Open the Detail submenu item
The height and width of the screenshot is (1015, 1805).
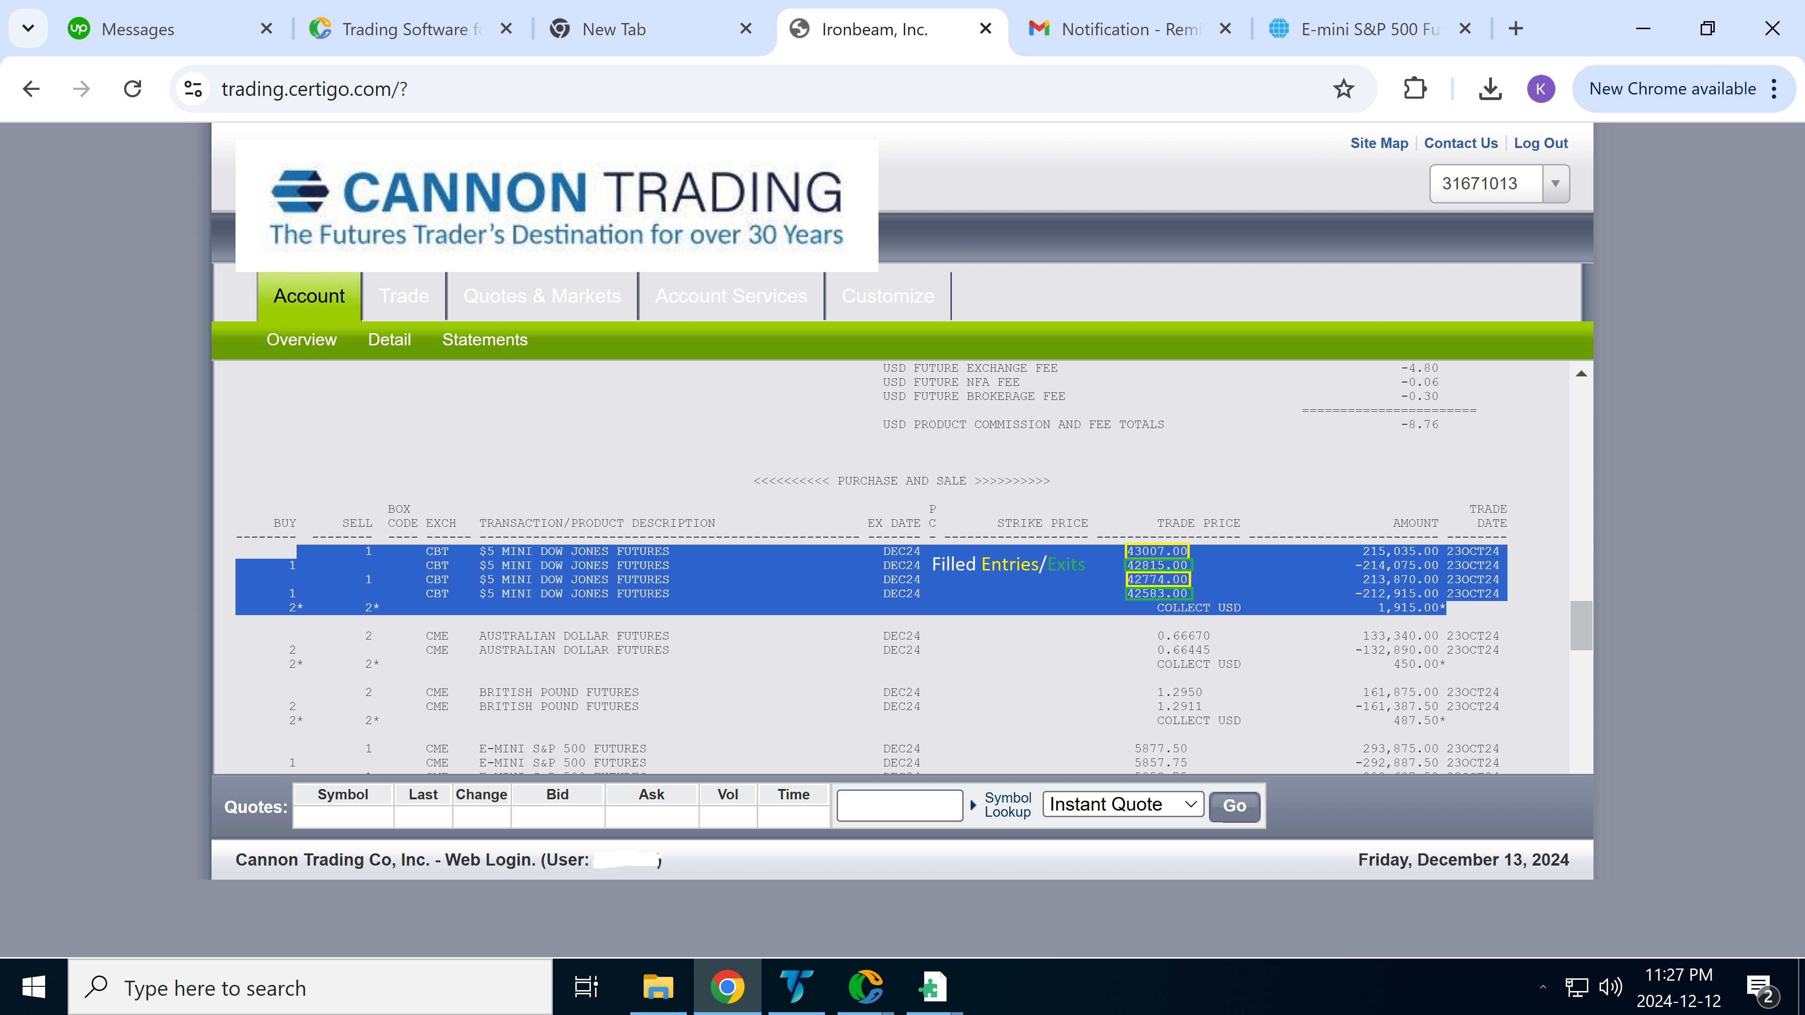[390, 340]
